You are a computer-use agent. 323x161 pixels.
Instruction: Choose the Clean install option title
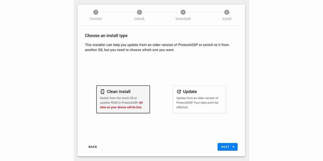tap(118, 92)
